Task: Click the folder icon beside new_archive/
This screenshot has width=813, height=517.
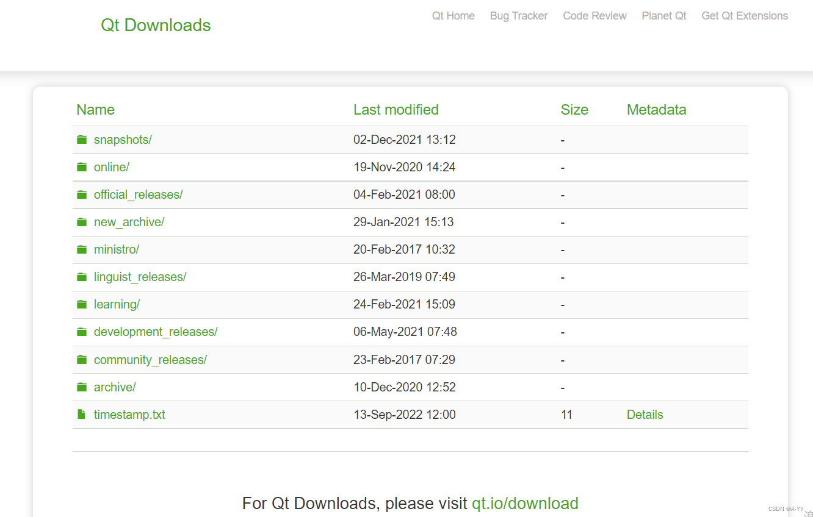Action: [x=82, y=222]
